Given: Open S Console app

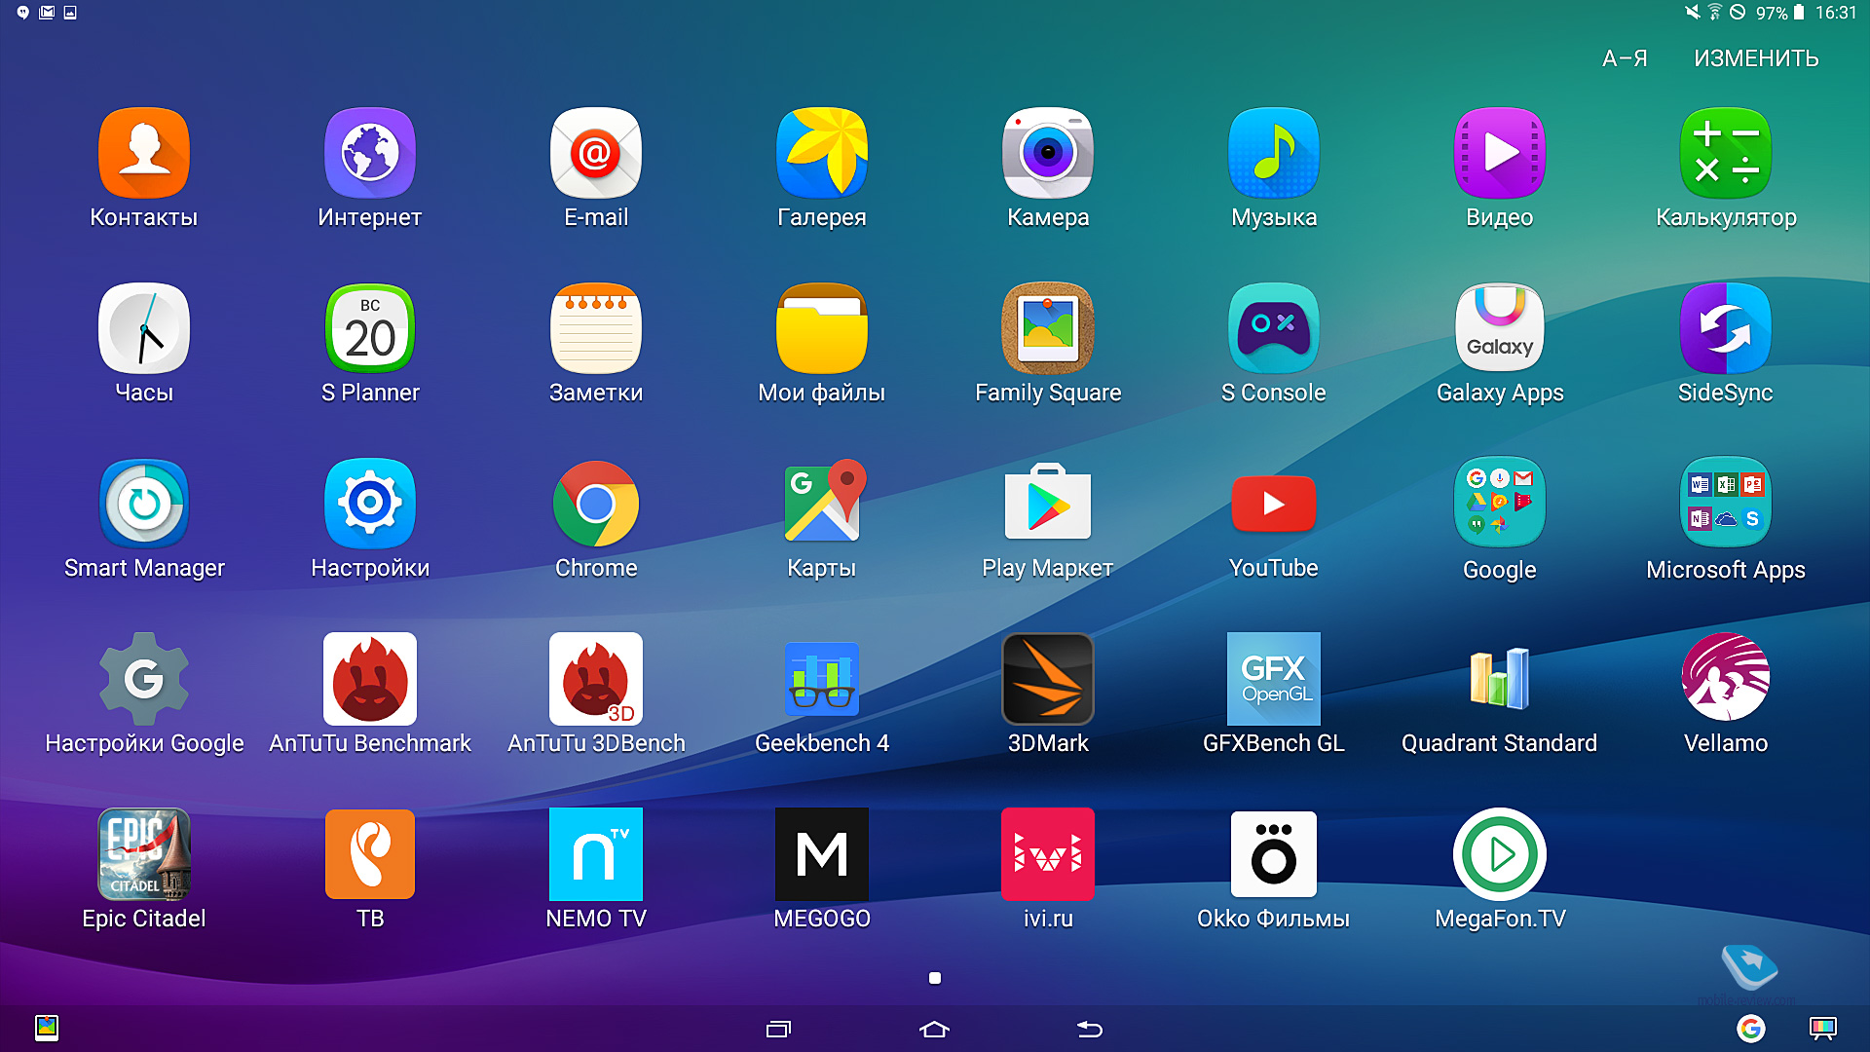Looking at the screenshot, I should pyautogui.click(x=1274, y=329).
